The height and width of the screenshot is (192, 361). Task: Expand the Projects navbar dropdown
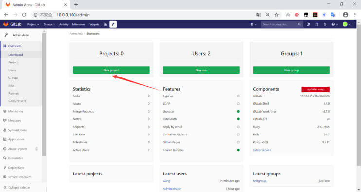[x=33, y=24]
